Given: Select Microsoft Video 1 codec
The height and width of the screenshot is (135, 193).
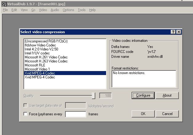Looking at the screenshot, I should (x=65, y=69).
